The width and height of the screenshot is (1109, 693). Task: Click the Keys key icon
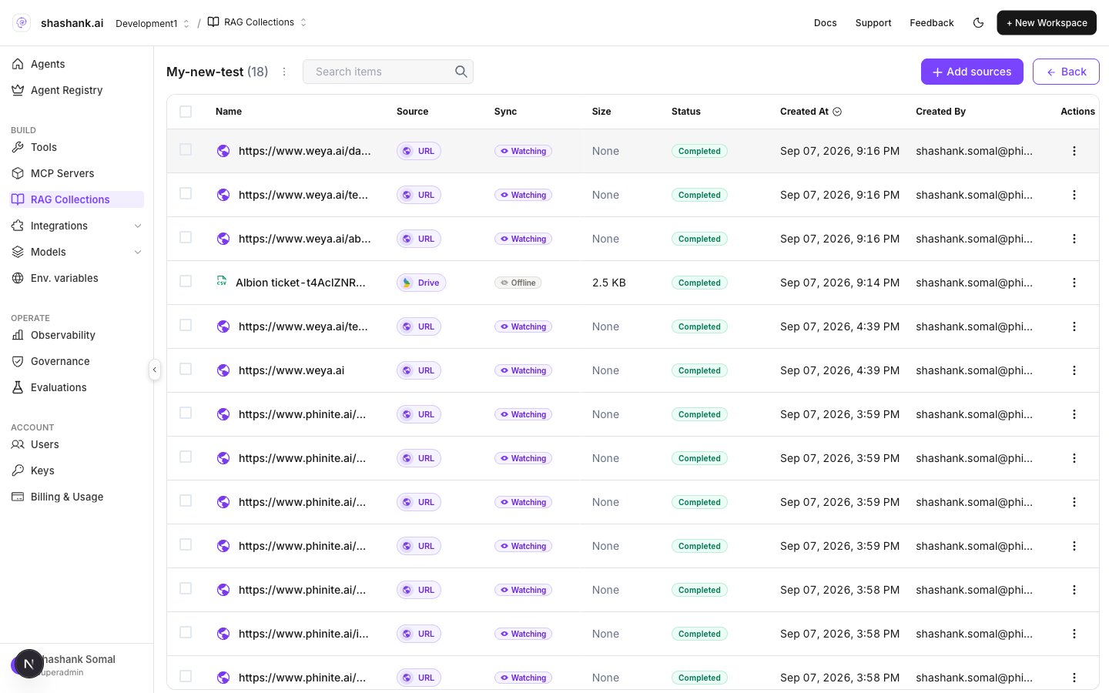point(18,470)
